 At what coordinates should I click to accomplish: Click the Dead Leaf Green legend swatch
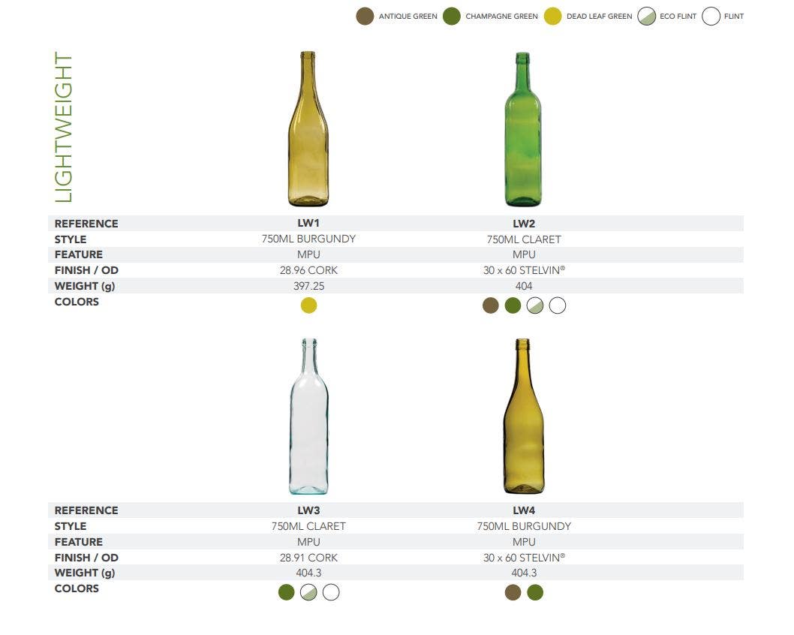[553, 17]
